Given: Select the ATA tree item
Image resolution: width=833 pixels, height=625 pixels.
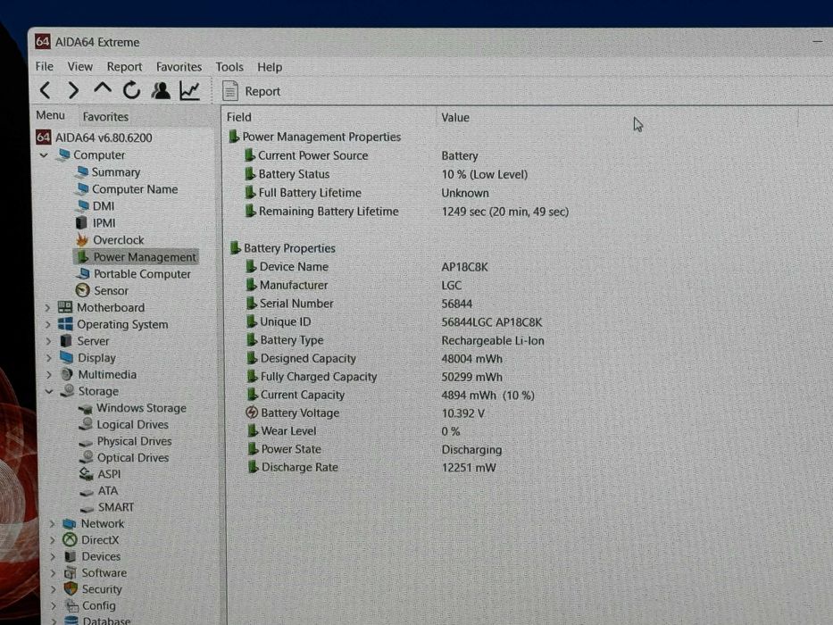Looking at the screenshot, I should (99, 490).
